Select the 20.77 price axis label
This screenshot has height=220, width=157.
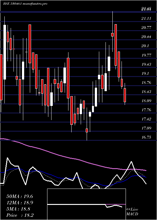146,28
